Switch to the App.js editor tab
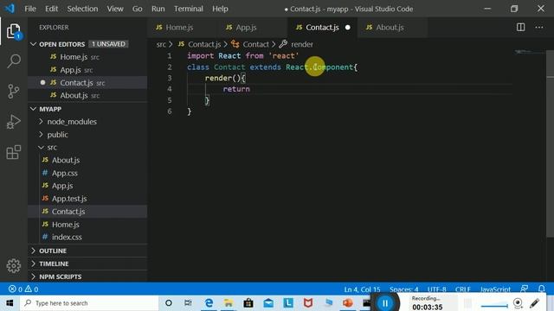Viewport: 554px width, 311px height. [x=252, y=28]
